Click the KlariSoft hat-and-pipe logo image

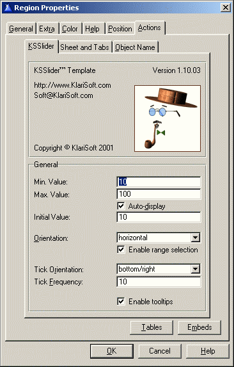(x=168, y=118)
